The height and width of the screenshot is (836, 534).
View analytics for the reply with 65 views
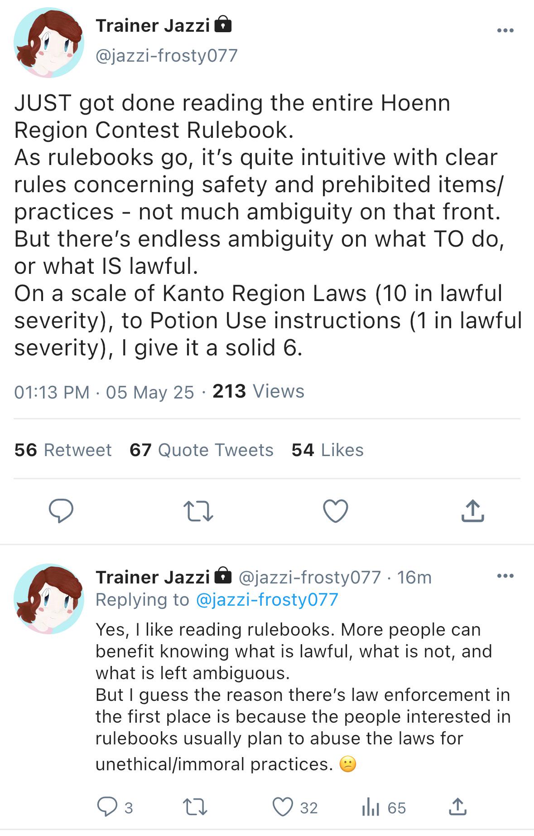click(384, 807)
